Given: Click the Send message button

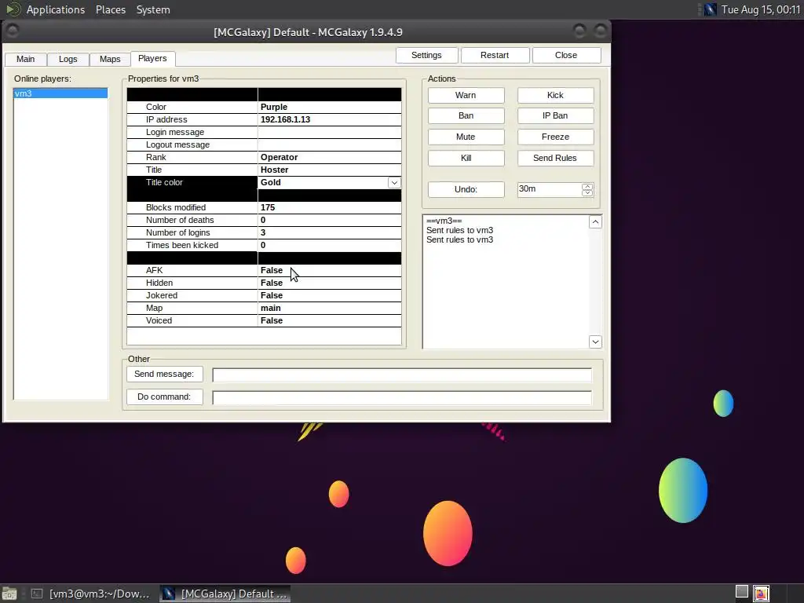Looking at the screenshot, I should point(165,375).
